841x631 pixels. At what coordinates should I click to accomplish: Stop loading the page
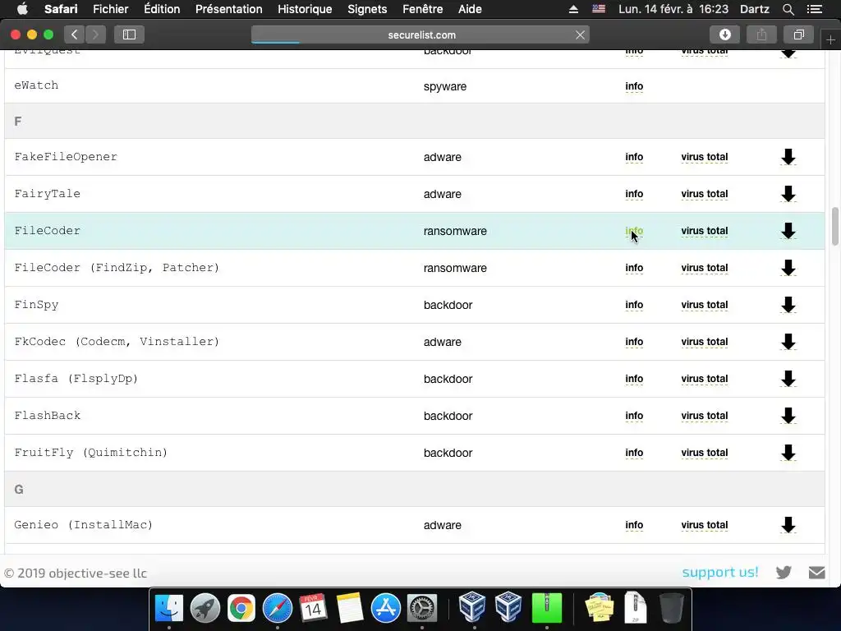[580, 35]
